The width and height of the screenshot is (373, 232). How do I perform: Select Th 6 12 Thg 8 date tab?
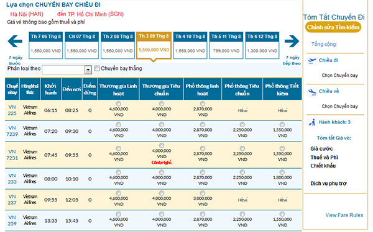[262, 45]
